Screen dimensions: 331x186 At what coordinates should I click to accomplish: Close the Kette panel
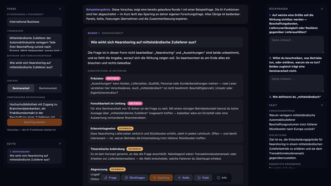coord(60,144)
